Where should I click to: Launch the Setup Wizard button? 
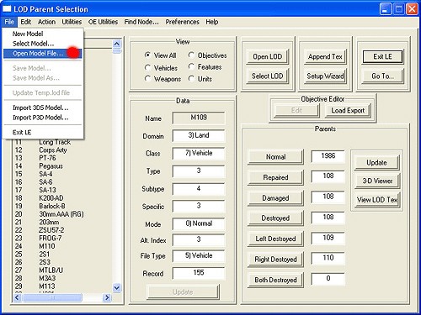[x=325, y=76]
